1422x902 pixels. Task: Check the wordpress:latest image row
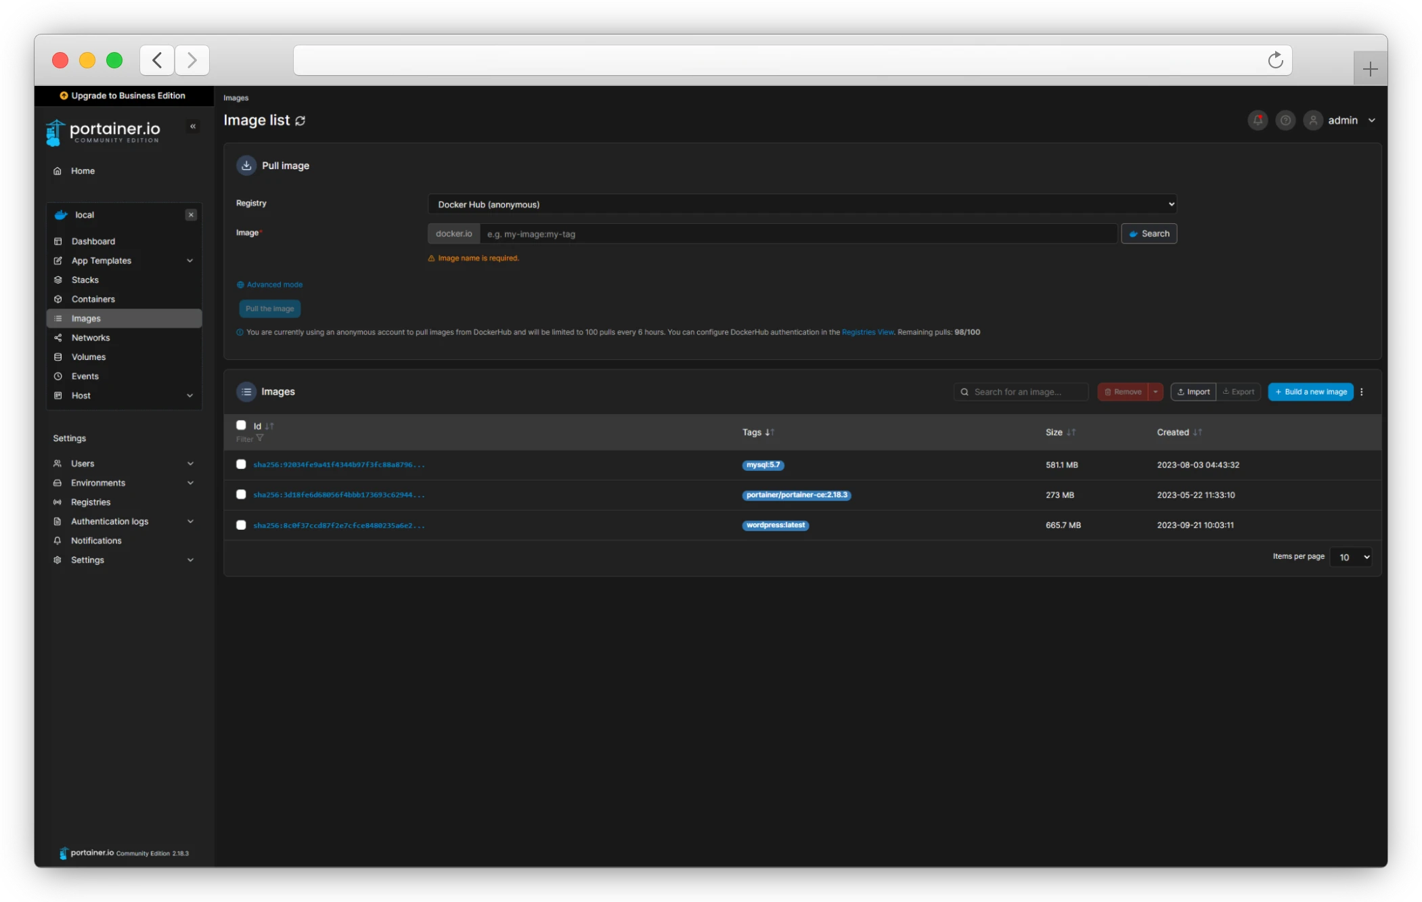tap(241, 525)
